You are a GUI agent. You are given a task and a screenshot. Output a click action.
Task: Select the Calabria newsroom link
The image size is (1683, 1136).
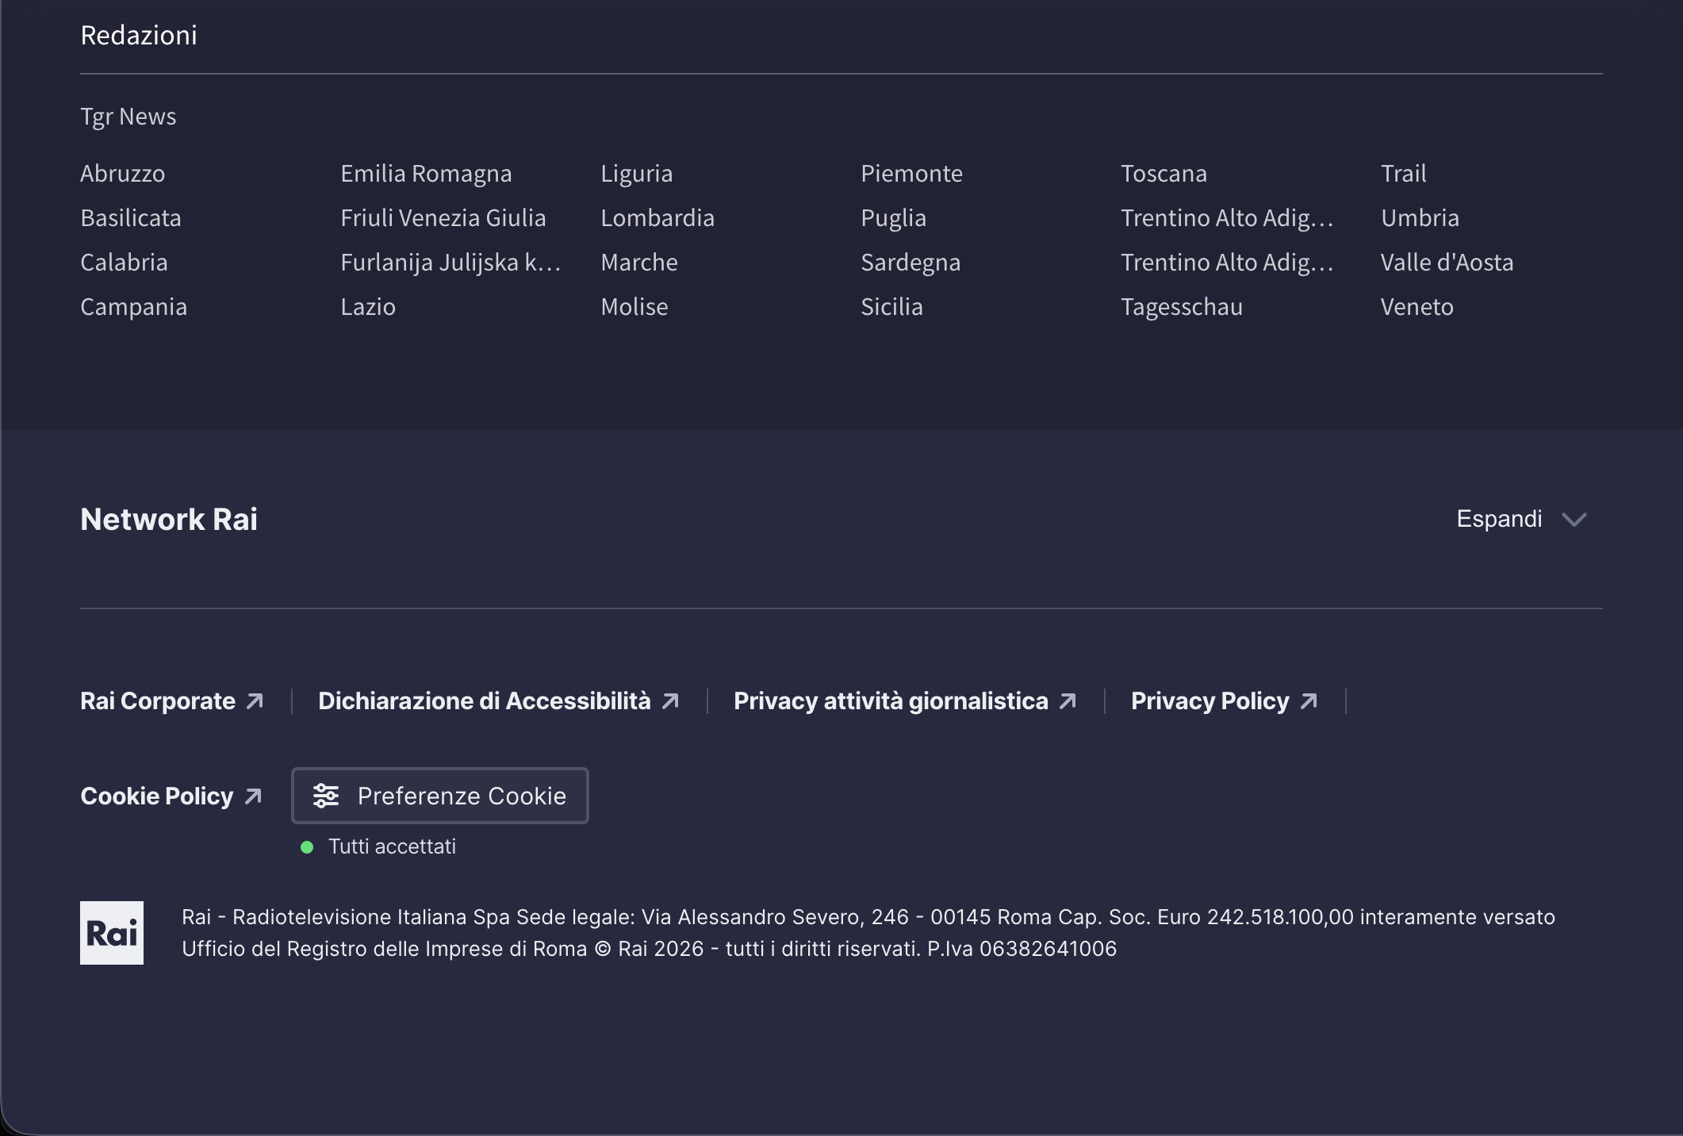(x=124, y=263)
